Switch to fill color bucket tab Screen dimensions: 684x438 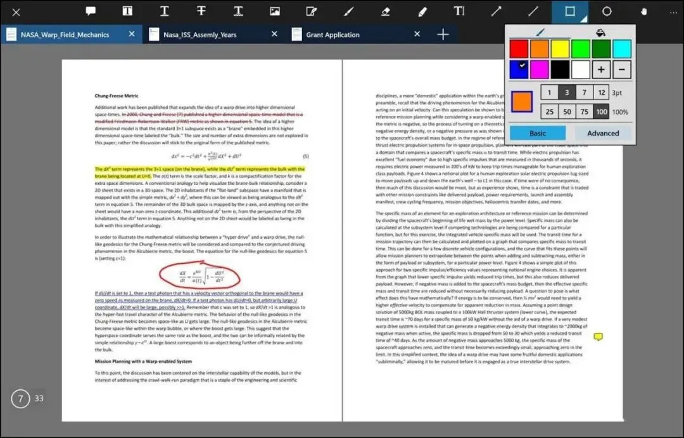(x=600, y=32)
